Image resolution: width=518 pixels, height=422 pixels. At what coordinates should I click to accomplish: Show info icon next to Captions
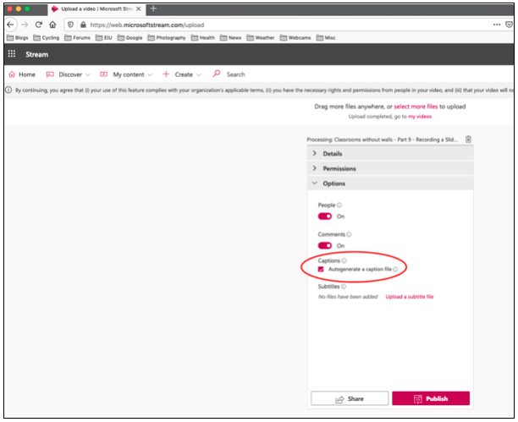click(344, 260)
